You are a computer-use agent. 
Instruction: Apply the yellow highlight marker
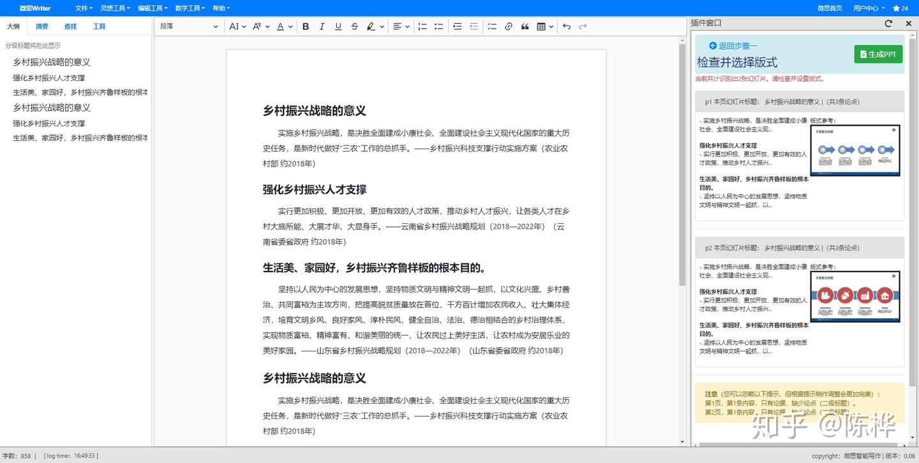pyautogui.click(x=371, y=26)
